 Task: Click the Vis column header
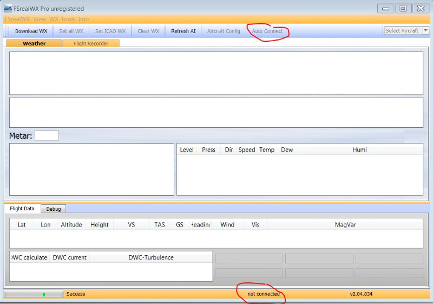(x=255, y=225)
